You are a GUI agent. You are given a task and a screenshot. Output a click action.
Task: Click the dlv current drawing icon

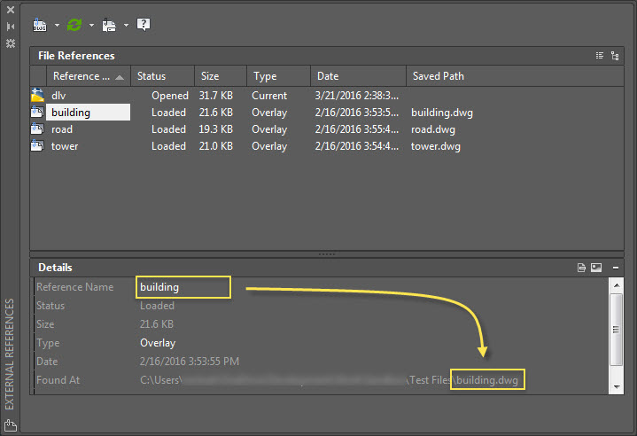tap(37, 95)
